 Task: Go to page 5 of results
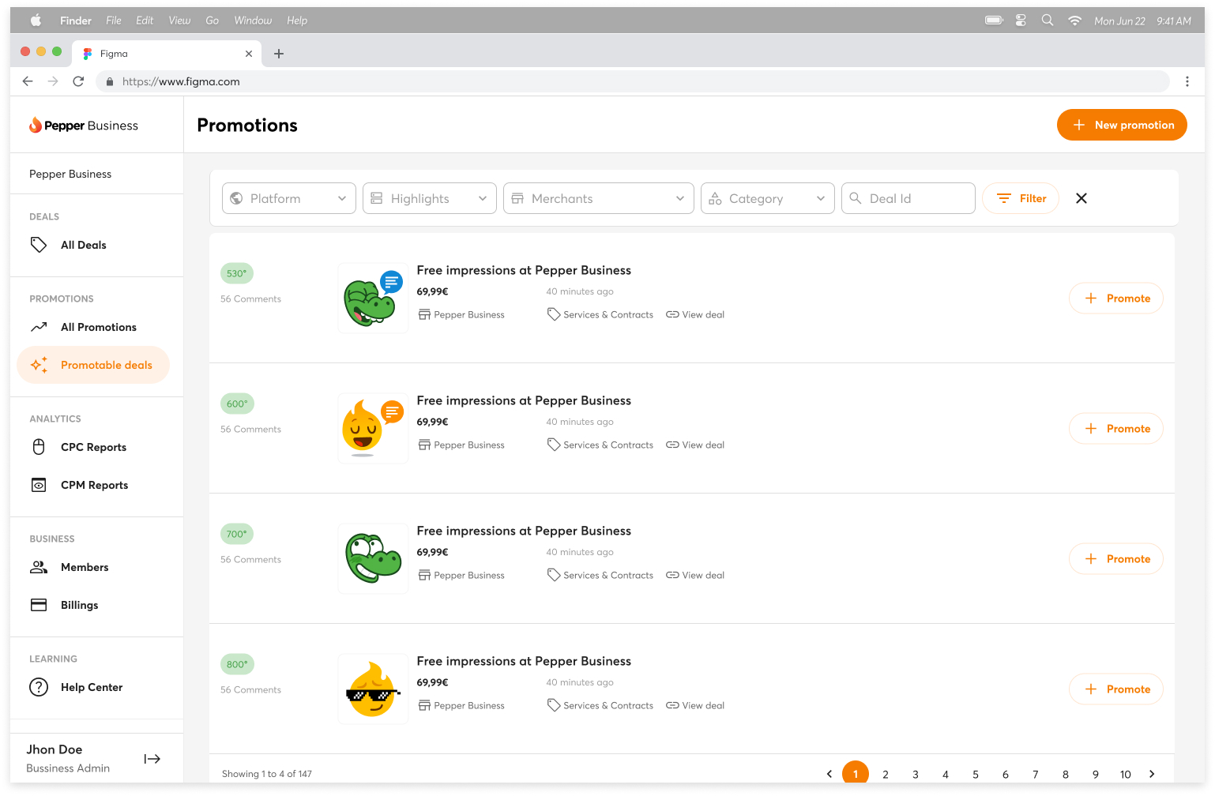[x=976, y=774]
